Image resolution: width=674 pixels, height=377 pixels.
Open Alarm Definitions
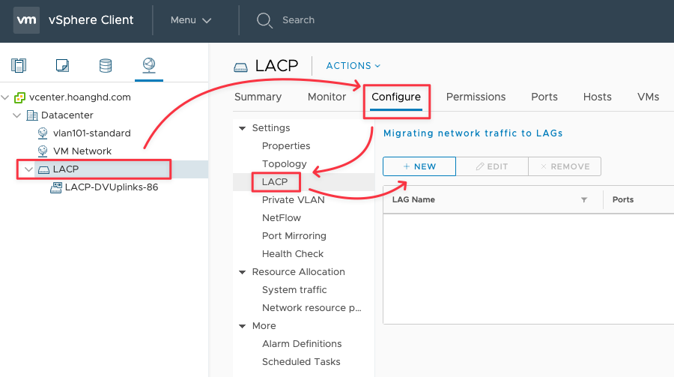(x=302, y=344)
